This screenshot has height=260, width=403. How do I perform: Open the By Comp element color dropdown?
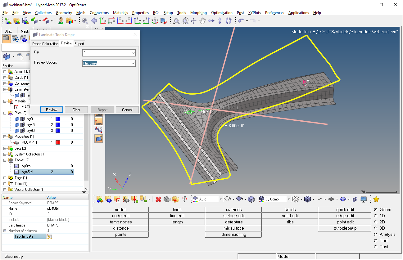(288, 199)
